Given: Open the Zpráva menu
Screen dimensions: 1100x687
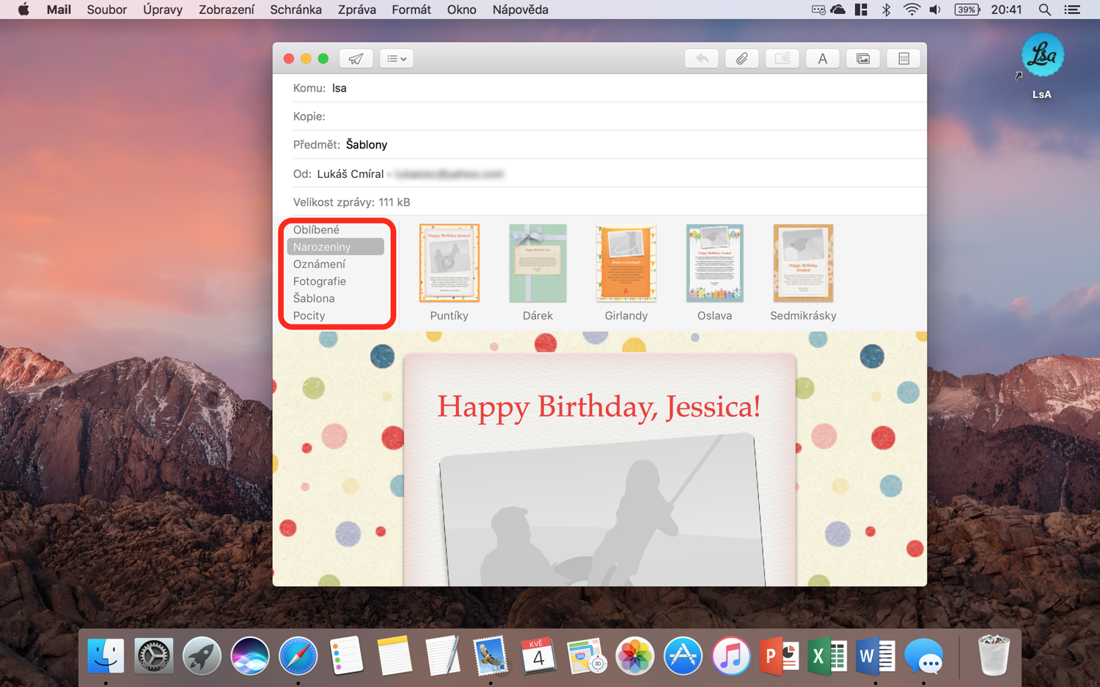Looking at the screenshot, I should click(356, 10).
